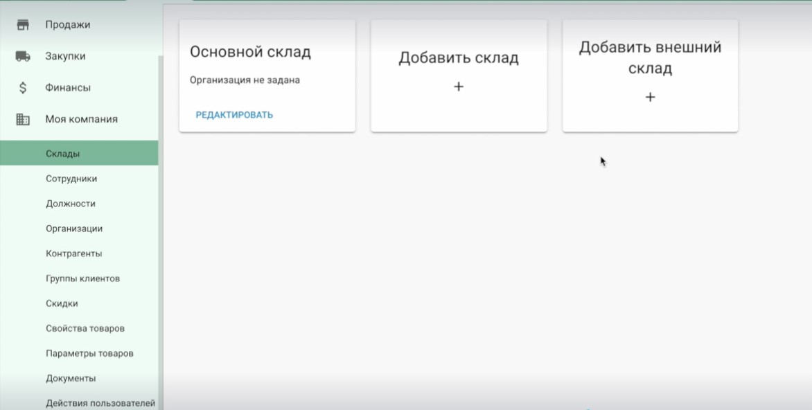Image resolution: width=812 pixels, height=410 pixels.
Task: Click the plus icon in Добавить склад card
Action: 458,87
